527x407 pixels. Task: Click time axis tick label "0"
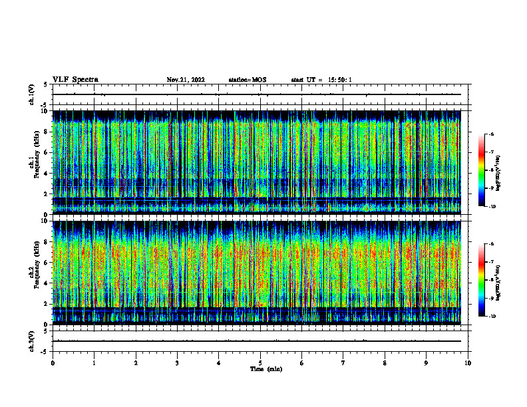(x=53, y=363)
